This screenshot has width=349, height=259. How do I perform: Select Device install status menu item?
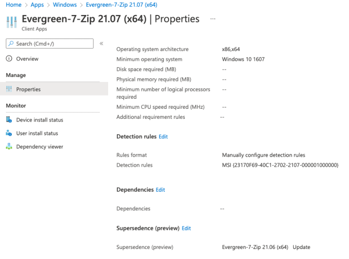pos(40,120)
